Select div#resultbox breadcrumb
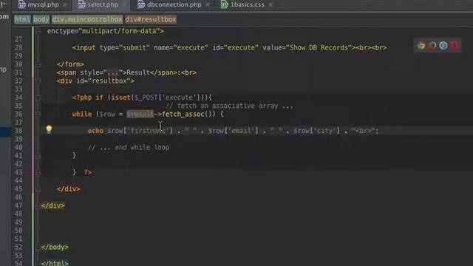The width and height of the screenshot is (473, 266). click(151, 19)
